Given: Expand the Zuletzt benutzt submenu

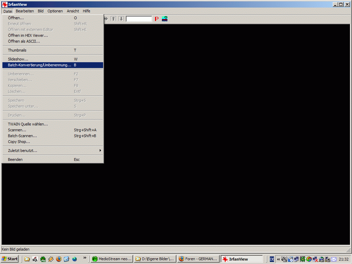Looking at the screenshot, I should pyautogui.click(x=53, y=151).
